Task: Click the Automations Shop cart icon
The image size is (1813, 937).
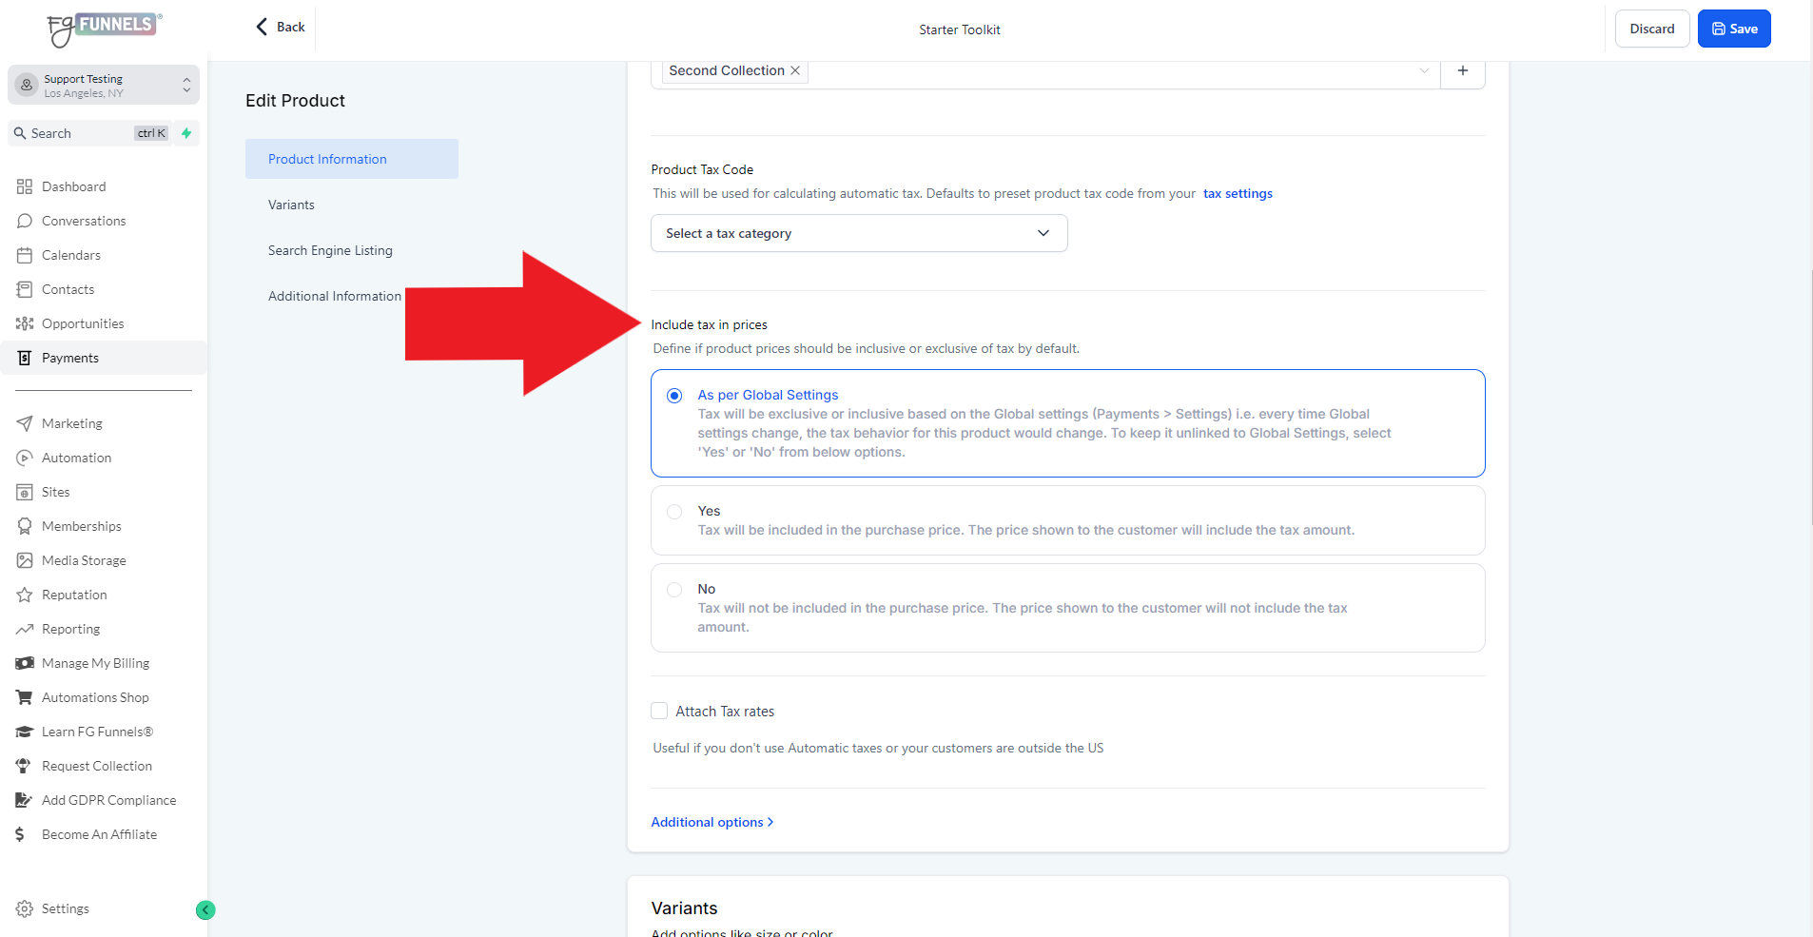Action: click(x=25, y=697)
